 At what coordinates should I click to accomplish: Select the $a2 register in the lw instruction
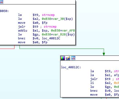click(x=35, y=19)
